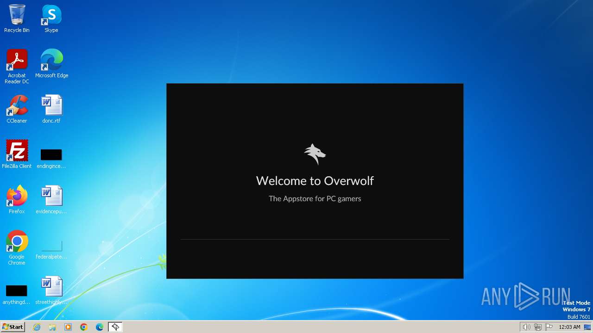Select the anythingd... black file icon
The image size is (593, 333).
click(x=17, y=294)
